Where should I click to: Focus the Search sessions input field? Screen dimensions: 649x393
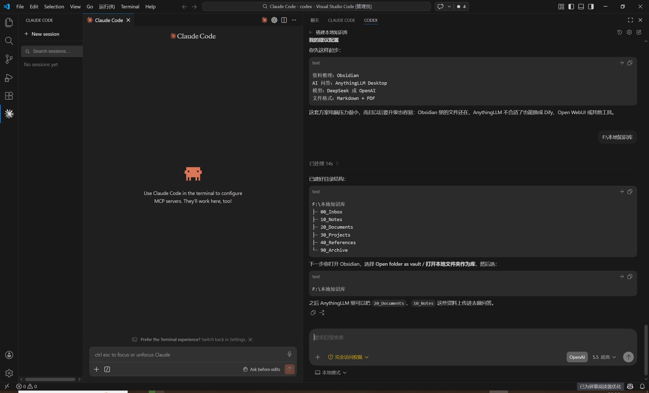click(x=52, y=51)
